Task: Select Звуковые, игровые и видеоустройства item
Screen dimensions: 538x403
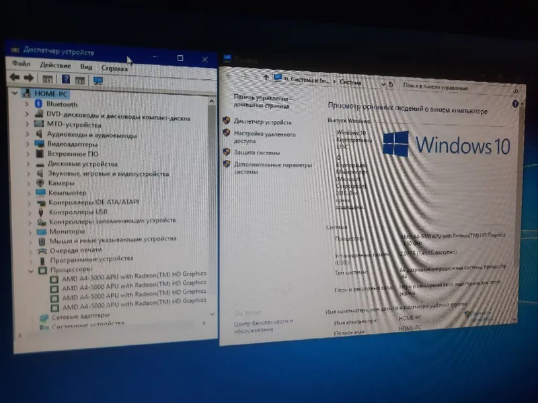Action: (108, 173)
